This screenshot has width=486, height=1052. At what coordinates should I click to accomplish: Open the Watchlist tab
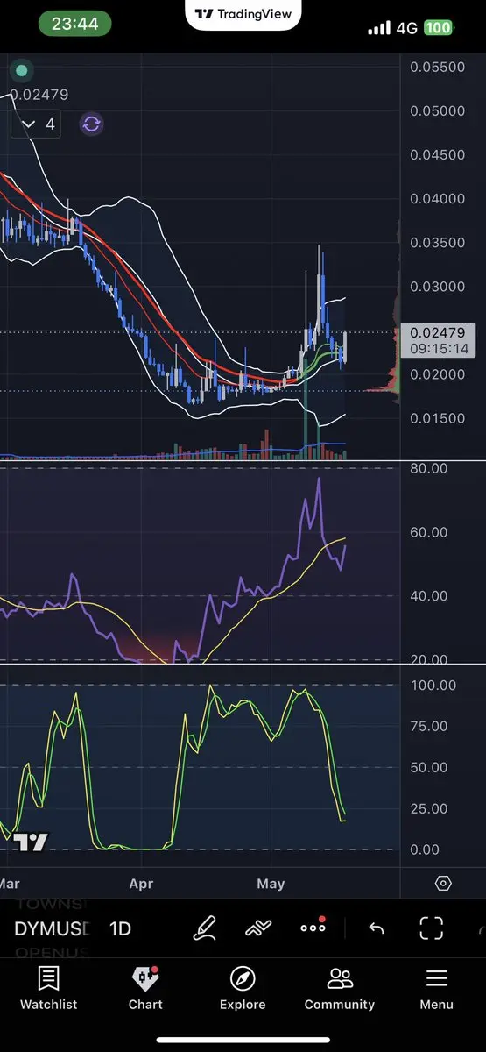[x=48, y=988]
